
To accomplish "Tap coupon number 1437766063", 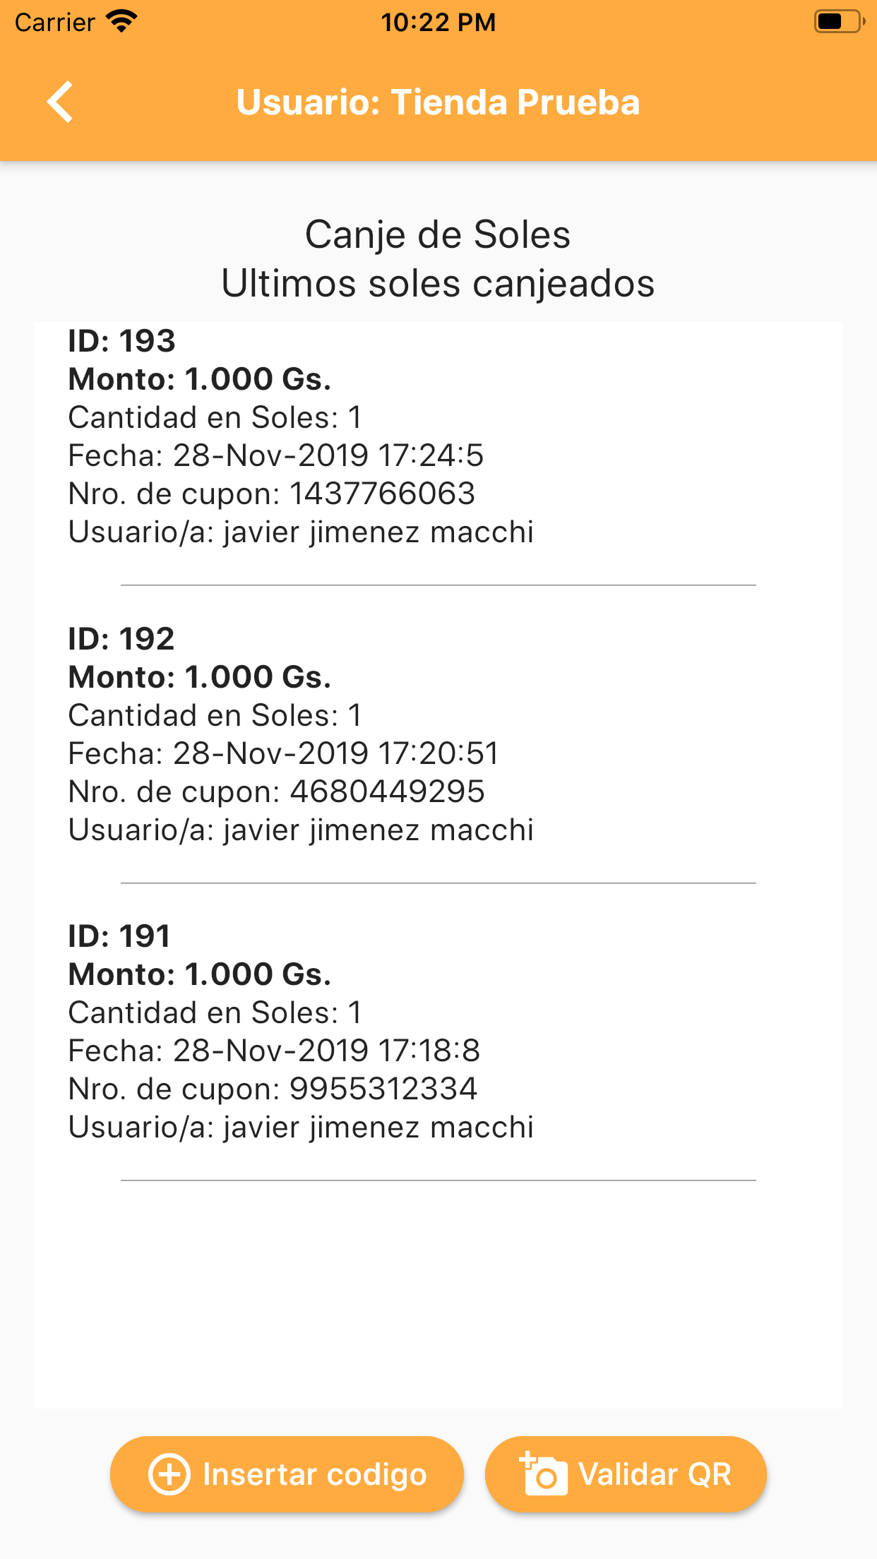I will (x=382, y=494).
